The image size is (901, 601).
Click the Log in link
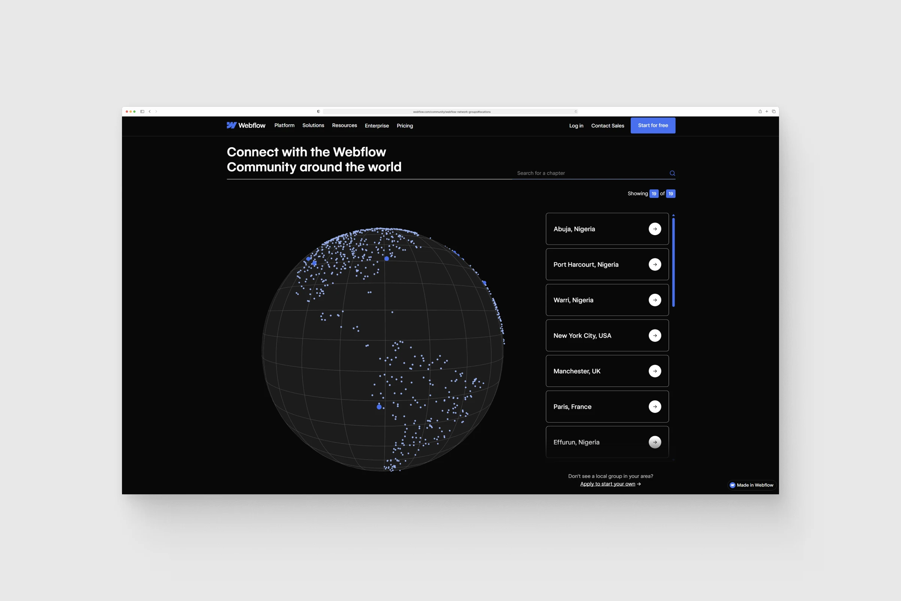point(576,125)
